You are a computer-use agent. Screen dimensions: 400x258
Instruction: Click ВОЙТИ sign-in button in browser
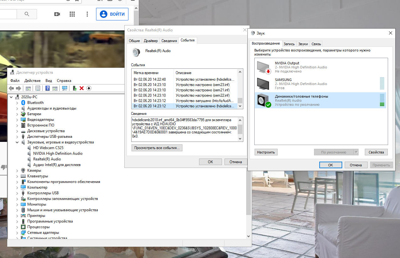[112, 14]
